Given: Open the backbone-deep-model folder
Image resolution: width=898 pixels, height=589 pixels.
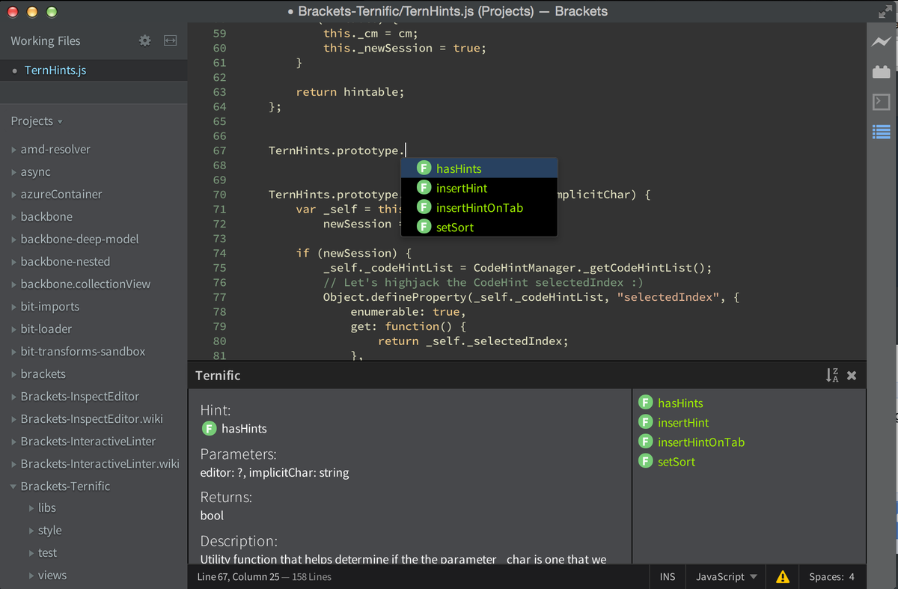Looking at the screenshot, I should [x=79, y=239].
